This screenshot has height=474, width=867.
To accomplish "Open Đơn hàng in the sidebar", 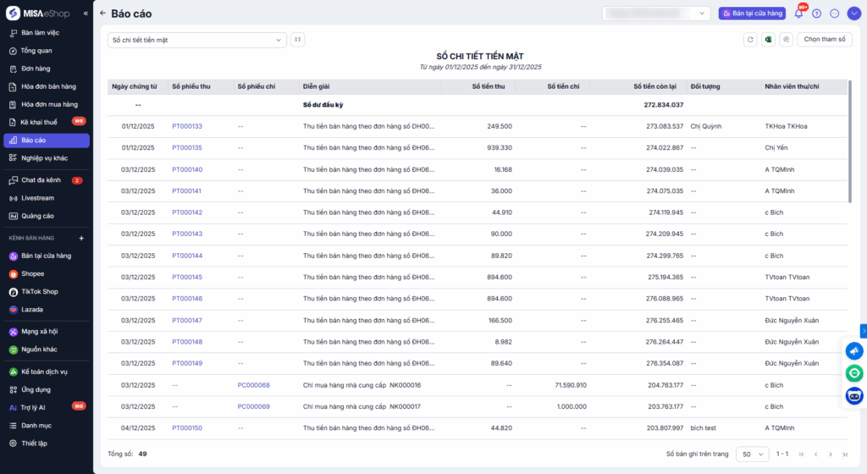I will [x=36, y=69].
